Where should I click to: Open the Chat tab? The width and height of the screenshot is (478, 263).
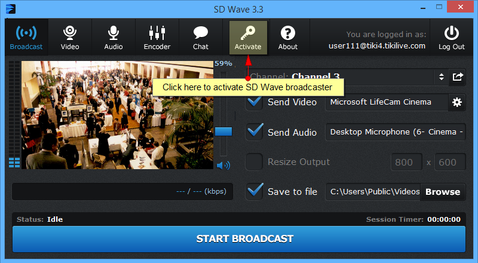tap(201, 37)
